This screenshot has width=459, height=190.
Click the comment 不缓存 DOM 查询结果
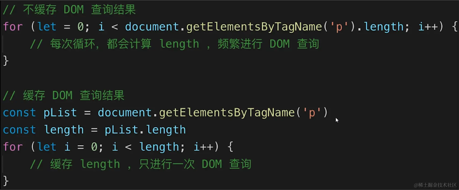[x=69, y=10]
